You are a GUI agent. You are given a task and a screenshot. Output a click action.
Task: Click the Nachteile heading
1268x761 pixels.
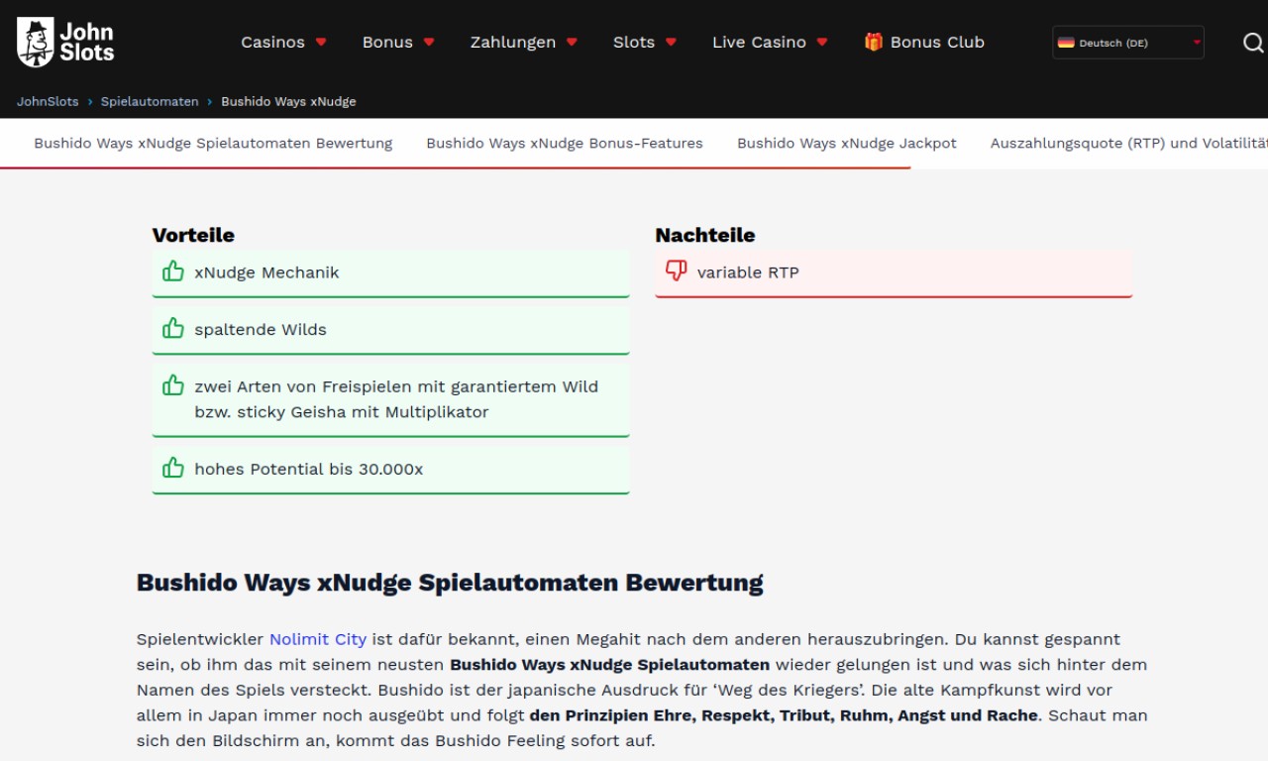click(705, 235)
